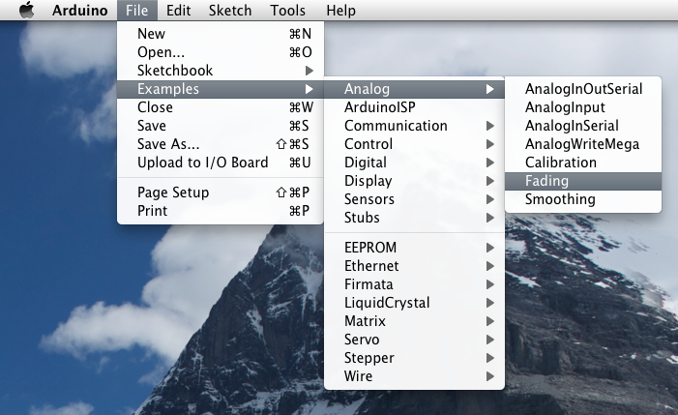Open the Smoothing example
Screen dimensions: 678x415
[583, 199]
